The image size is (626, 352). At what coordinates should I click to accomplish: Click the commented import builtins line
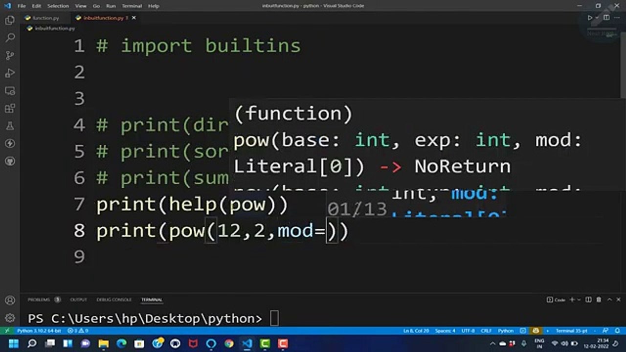point(199,46)
